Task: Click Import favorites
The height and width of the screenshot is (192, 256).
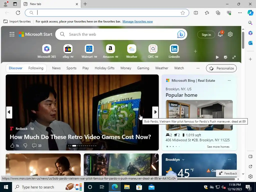Action: pyautogui.click(x=17, y=21)
